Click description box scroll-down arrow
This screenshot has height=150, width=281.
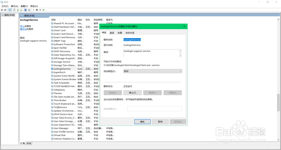(180, 56)
